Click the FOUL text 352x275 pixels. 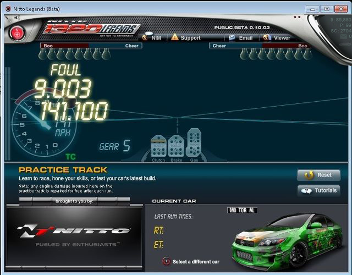(x=65, y=70)
